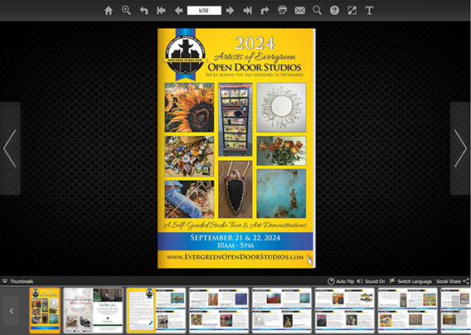This screenshot has height=335, width=471.
Task: Select the third thumbnail with yellow left page
Action: pyautogui.click(x=156, y=310)
